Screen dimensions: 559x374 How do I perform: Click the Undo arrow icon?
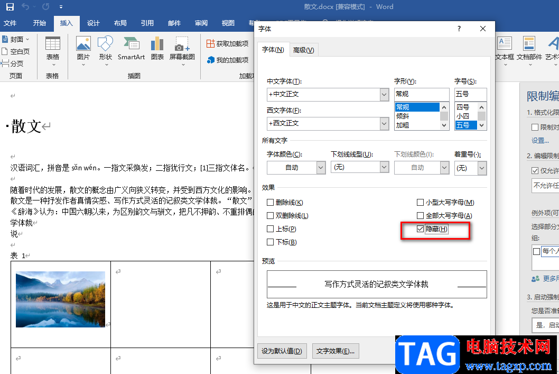(x=25, y=6)
